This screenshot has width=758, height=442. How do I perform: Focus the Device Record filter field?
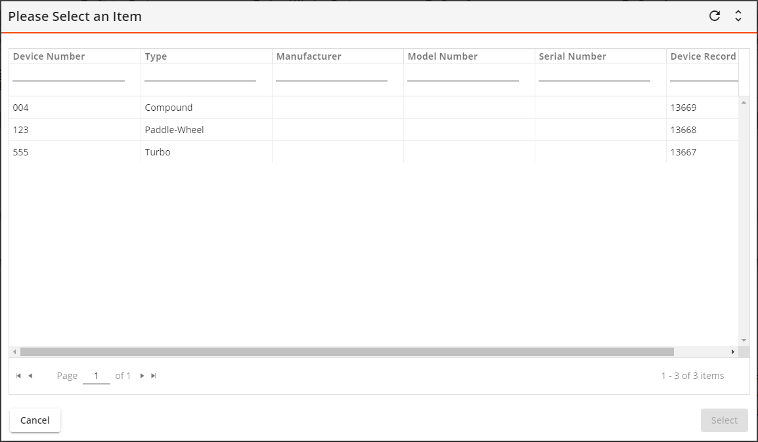pyautogui.click(x=704, y=75)
